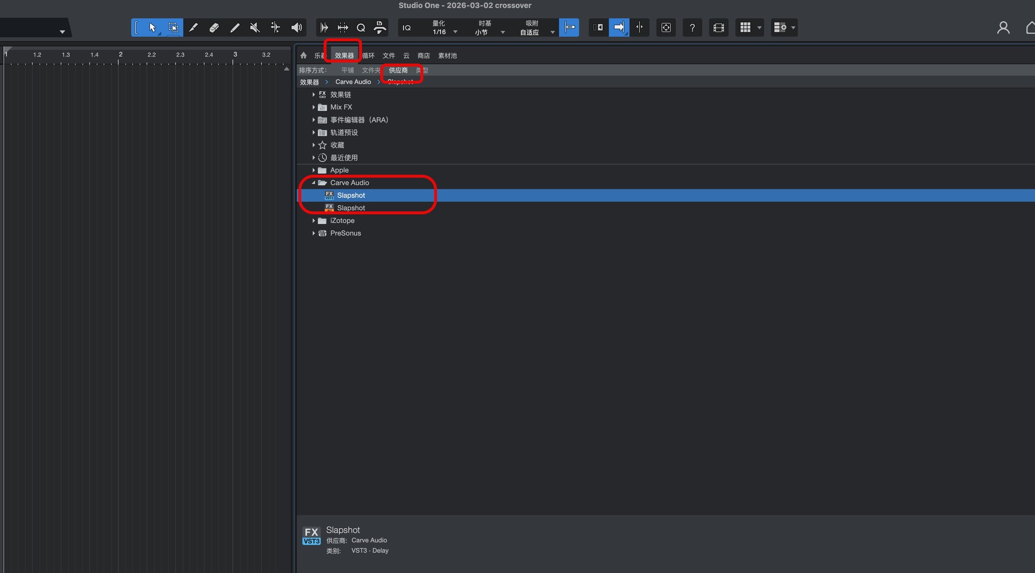Toggle autoscroll arrow button

click(619, 27)
